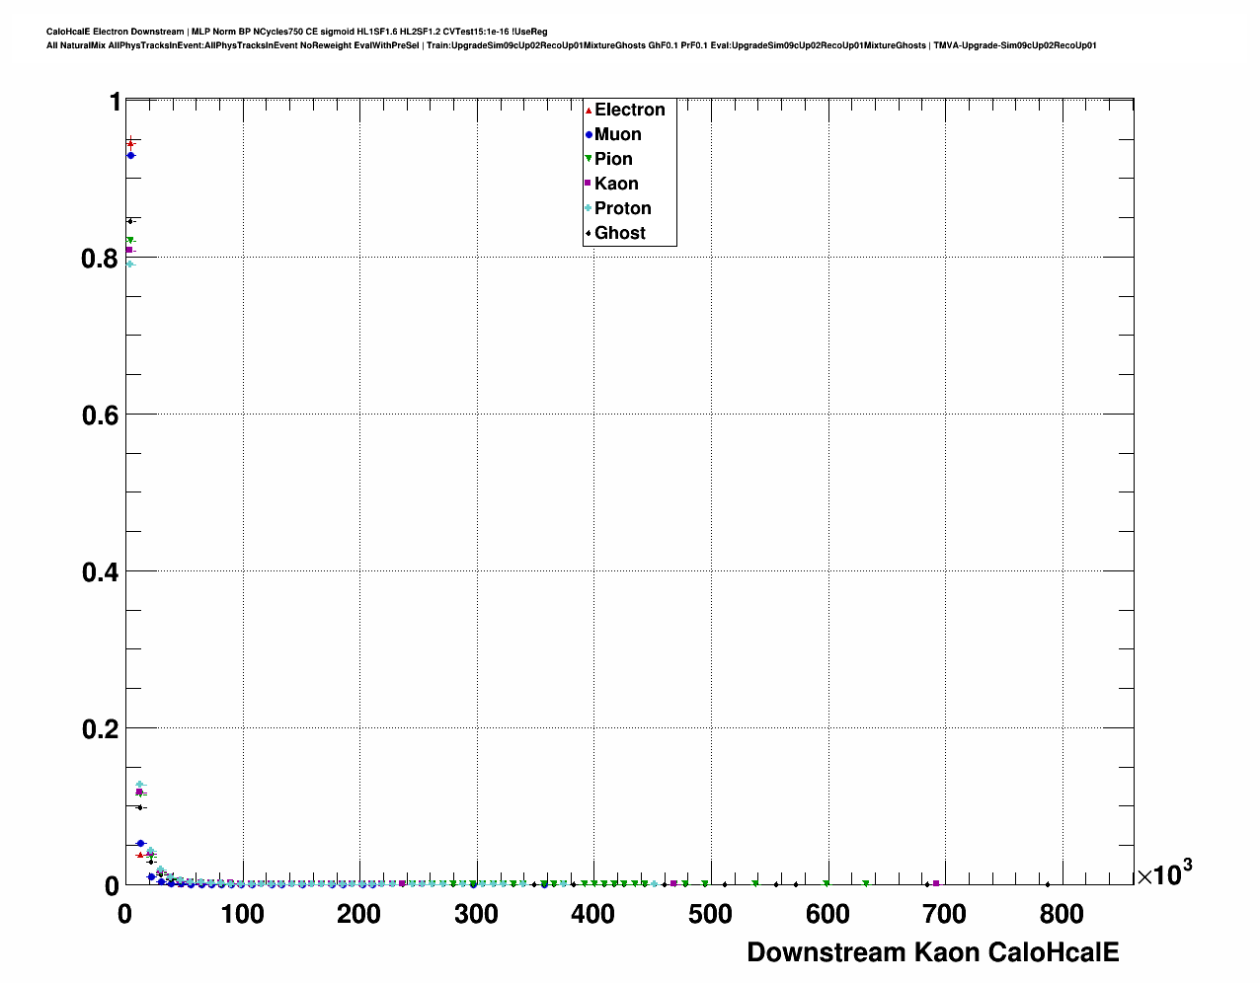Click the x-axis title Downstream Kaon CaloHcalE

coord(933,952)
